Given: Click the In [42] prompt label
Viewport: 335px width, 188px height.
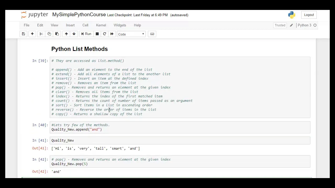Looking at the screenshot, I should (40, 160).
